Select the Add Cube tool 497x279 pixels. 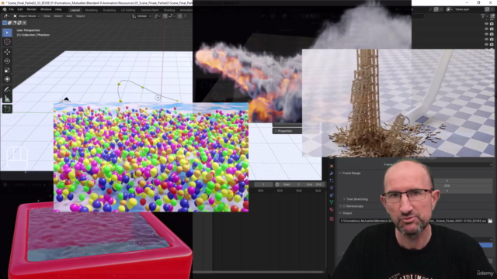pos(7,109)
